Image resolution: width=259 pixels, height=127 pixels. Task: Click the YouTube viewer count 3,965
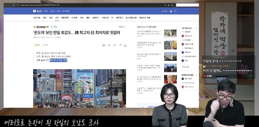tap(208, 76)
